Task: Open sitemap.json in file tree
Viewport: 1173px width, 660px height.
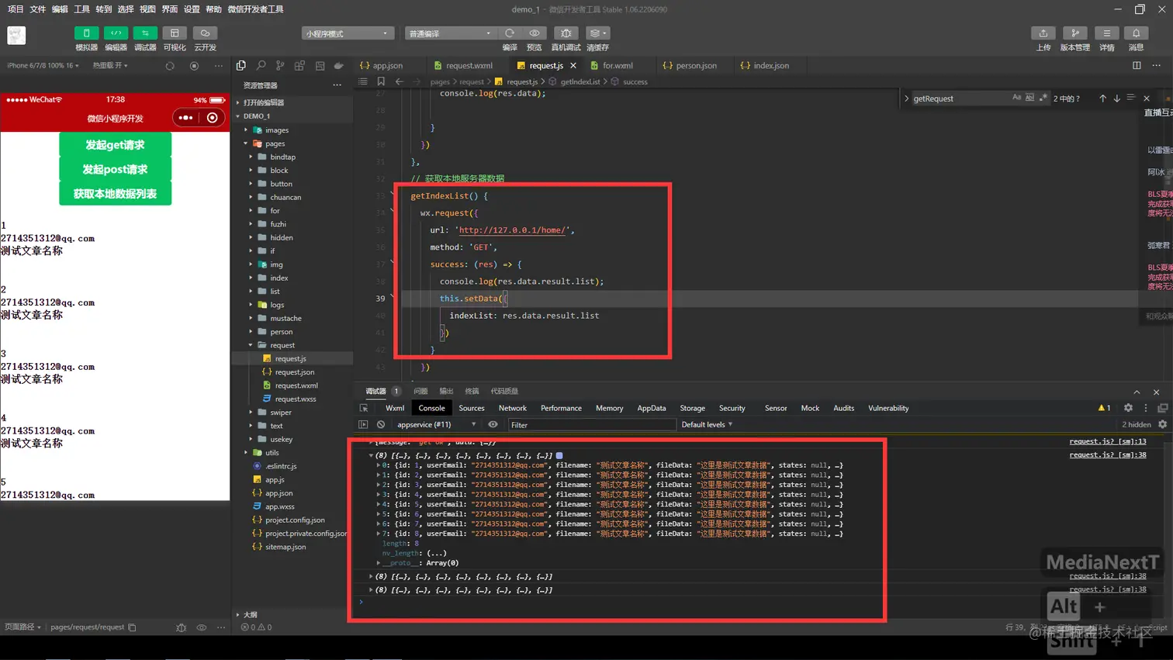Action: tap(285, 547)
